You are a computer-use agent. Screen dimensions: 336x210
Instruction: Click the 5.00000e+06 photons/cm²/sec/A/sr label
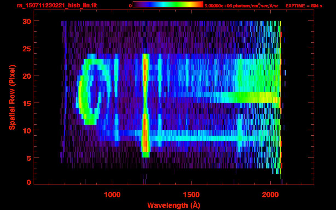pyautogui.click(x=241, y=5)
